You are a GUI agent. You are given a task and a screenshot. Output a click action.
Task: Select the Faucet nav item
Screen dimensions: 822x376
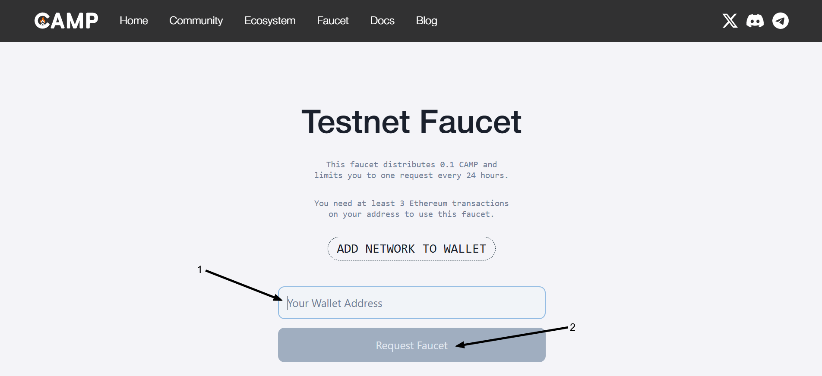[333, 21]
